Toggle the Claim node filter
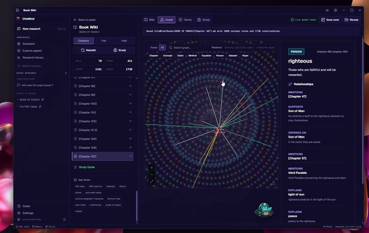369x233 pixels. (180, 56)
